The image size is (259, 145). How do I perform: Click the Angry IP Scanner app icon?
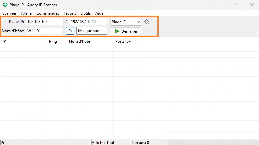[5, 5]
